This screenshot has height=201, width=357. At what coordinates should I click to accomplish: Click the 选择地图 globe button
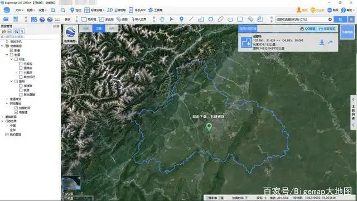(70, 35)
